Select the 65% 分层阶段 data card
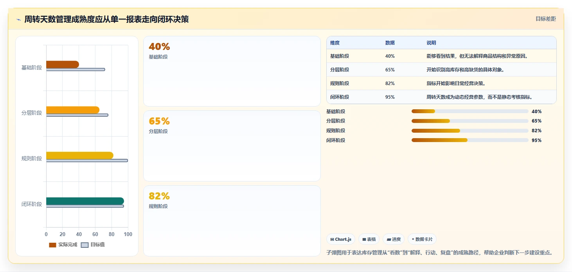This screenshot has width=572, height=272. tap(232, 146)
